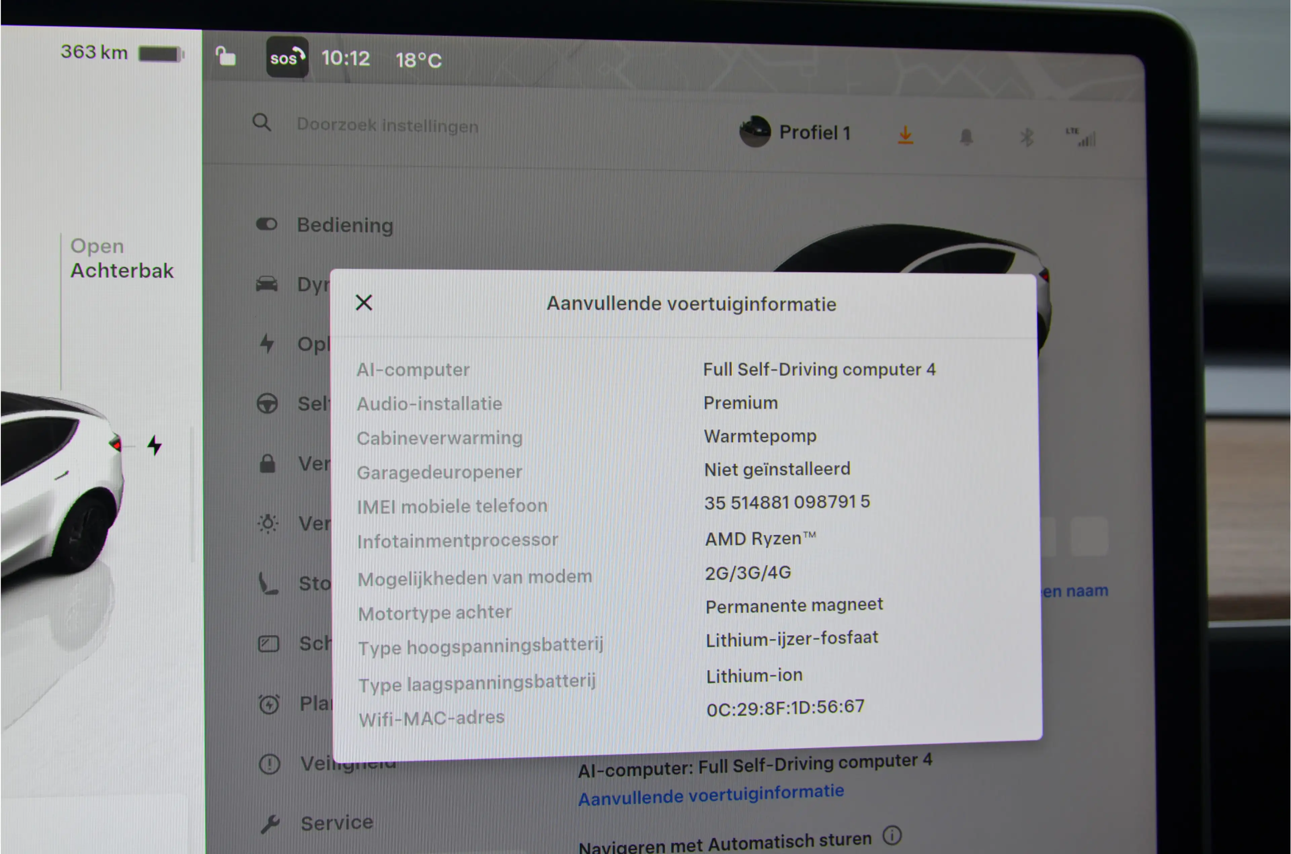Tap the SOS emergency call icon

coord(287,57)
